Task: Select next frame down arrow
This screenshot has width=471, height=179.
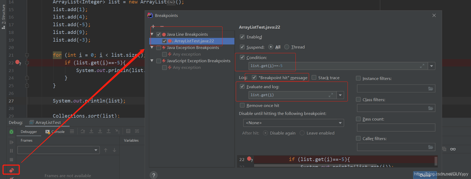Action: (114, 150)
